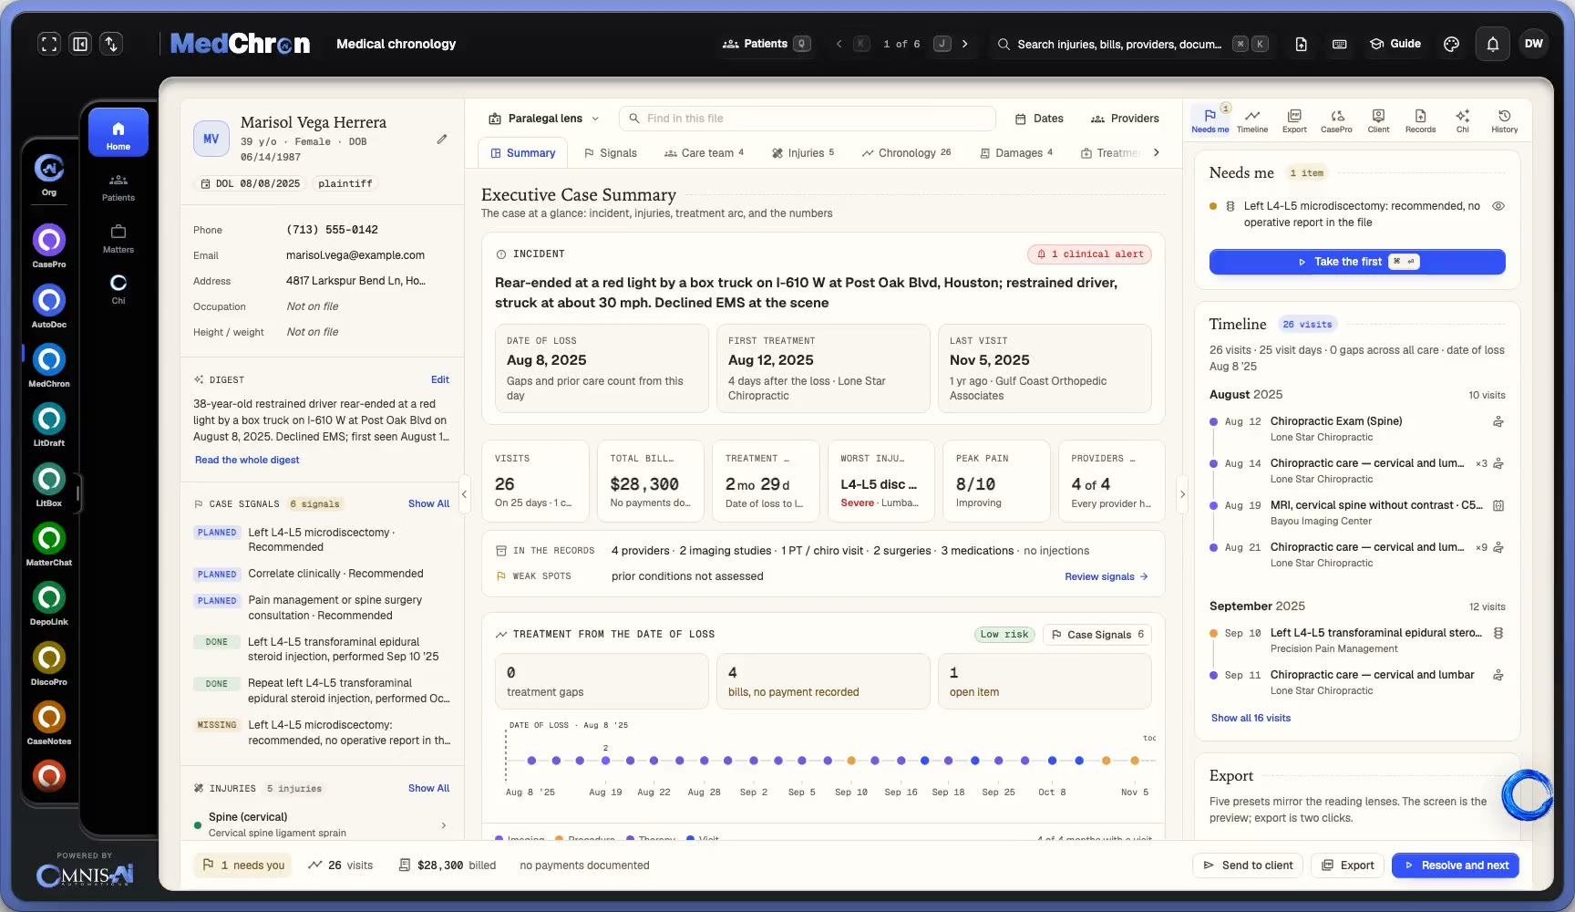Collapse the right panel with chevron handle
Viewport: 1575px width, 912px height.
(x=1182, y=494)
